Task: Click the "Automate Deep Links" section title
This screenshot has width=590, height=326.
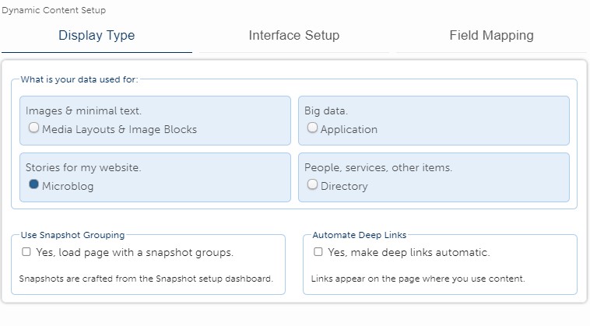Action: pyautogui.click(x=359, y=235)
